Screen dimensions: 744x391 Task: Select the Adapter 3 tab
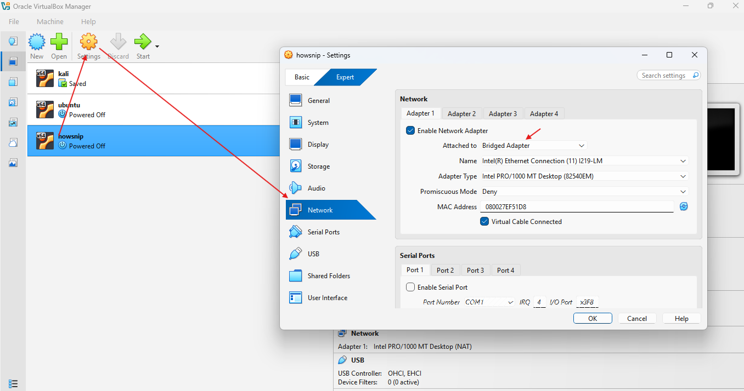tap(503, 114)
